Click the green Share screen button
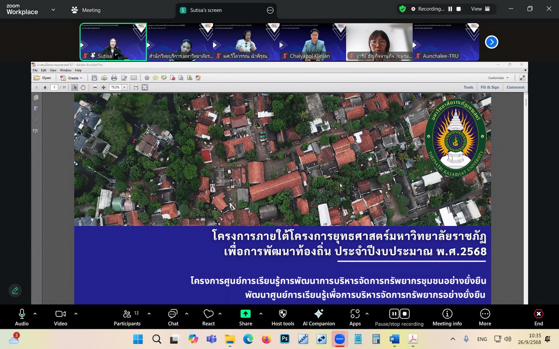 pos(245,317)
